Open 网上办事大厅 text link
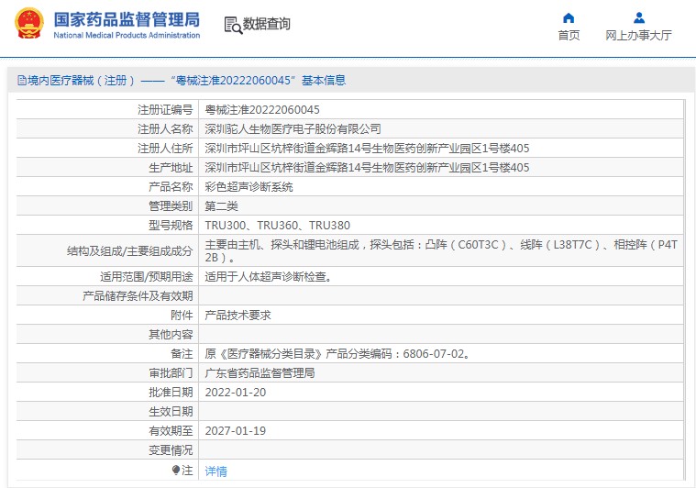This screenshot has width=696, height=488. [638, 35]
